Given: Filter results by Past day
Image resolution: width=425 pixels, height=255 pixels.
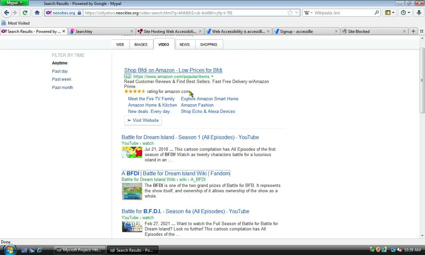Looking at the screenshot, I should (x=60, y=71).
